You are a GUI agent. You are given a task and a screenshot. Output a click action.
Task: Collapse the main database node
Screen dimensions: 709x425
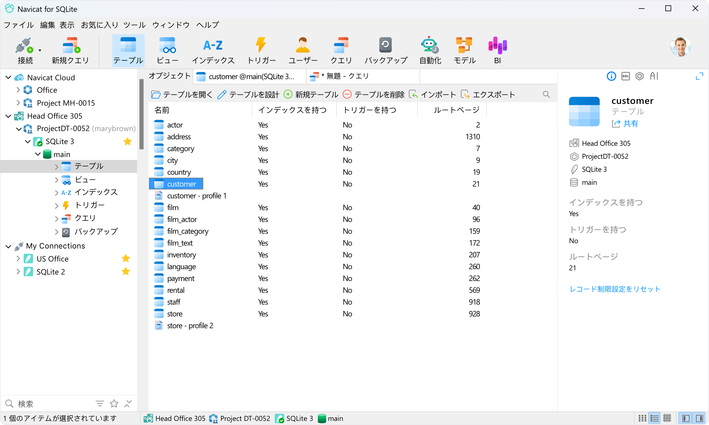[x=38, y=154]
